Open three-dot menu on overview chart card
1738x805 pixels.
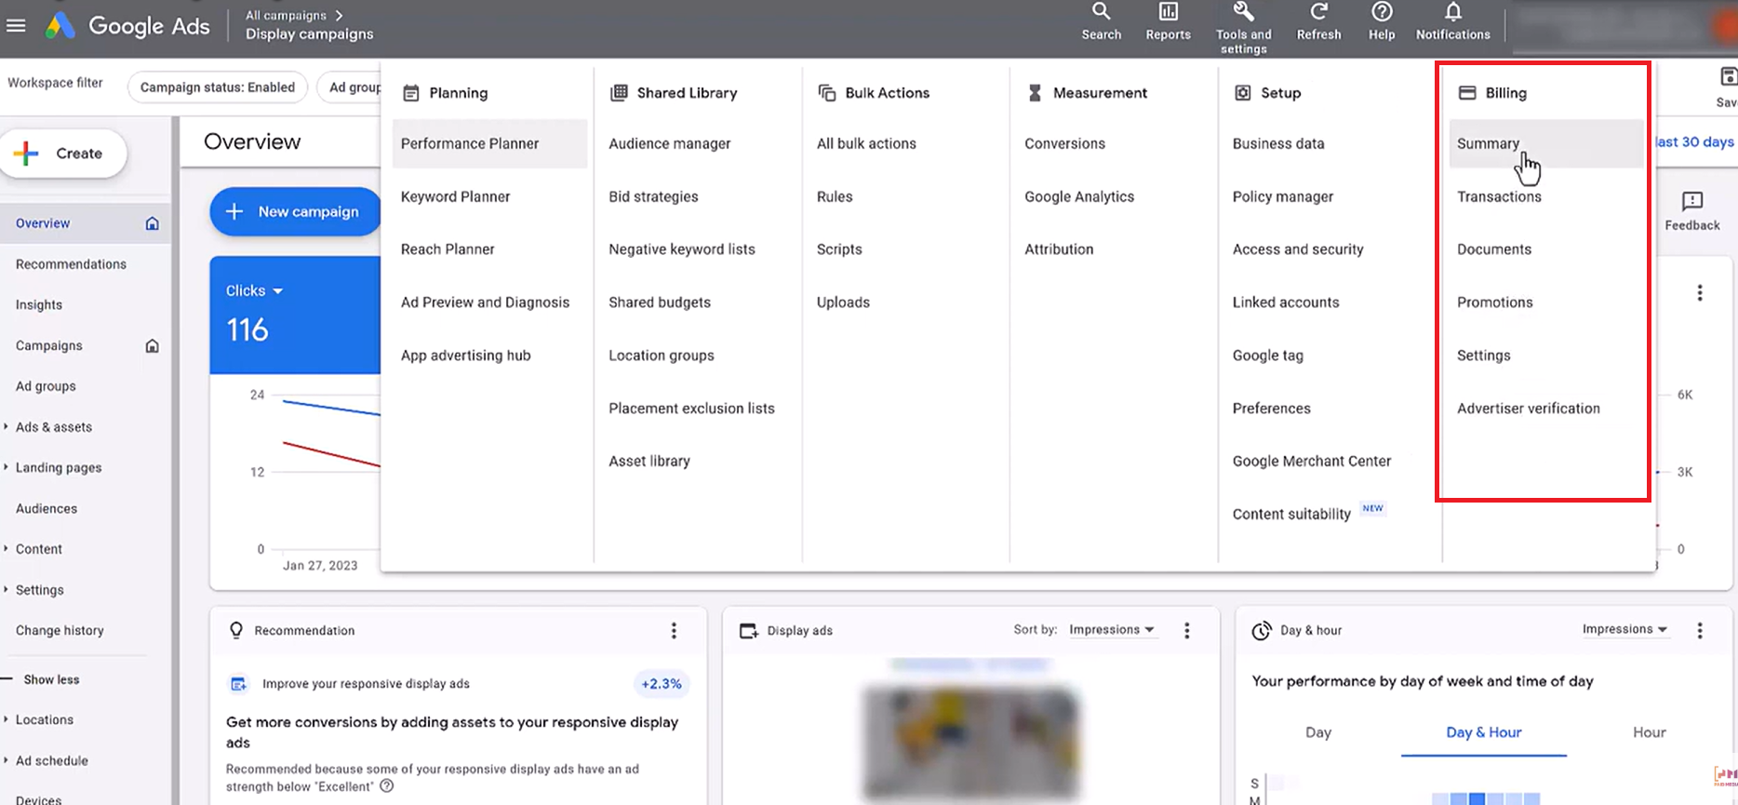coord(1699,292)
